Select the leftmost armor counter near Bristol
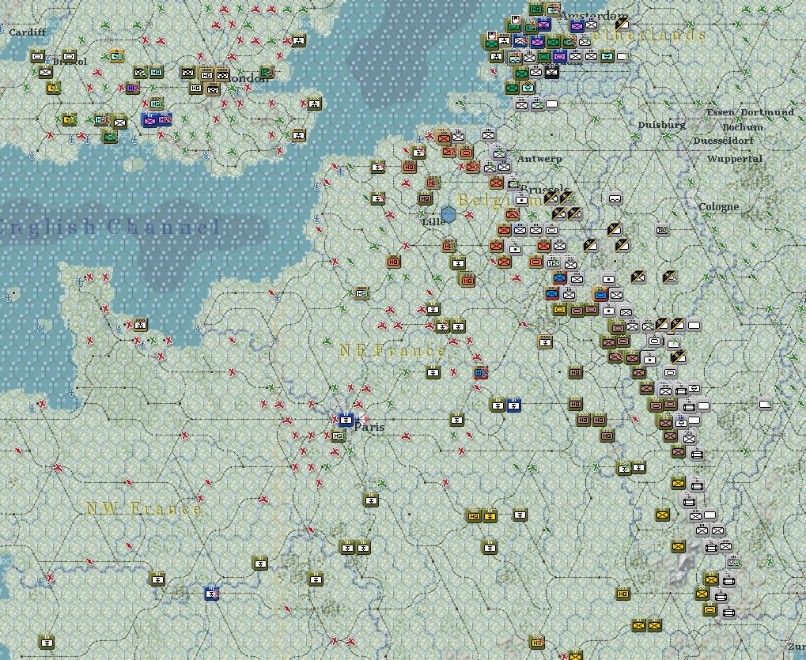The height and width of the screenshot is (660, 806). [x=37, y=56]
